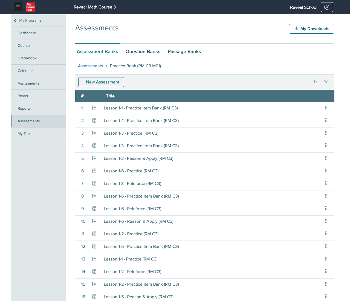
Task: Open Lesson 1-2 · Practice (RM C3)
Action: point(131,234)
